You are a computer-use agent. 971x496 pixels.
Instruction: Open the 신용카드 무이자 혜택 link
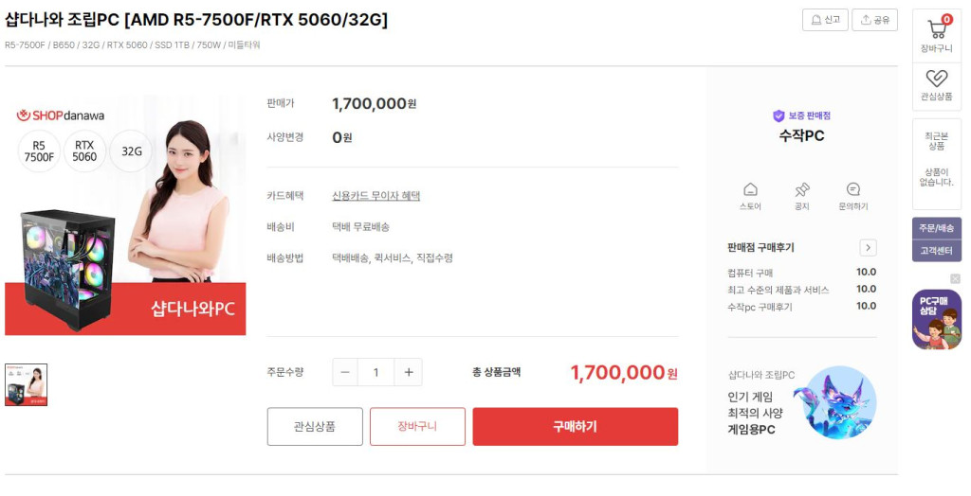376,196
